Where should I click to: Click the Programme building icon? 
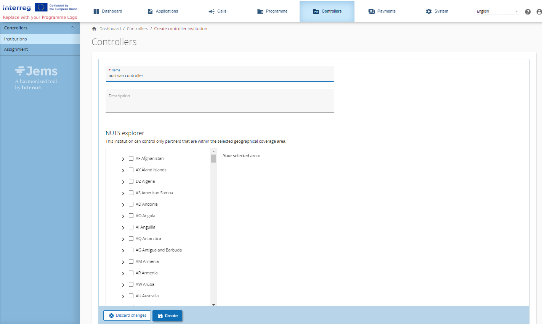click(260, 11)
